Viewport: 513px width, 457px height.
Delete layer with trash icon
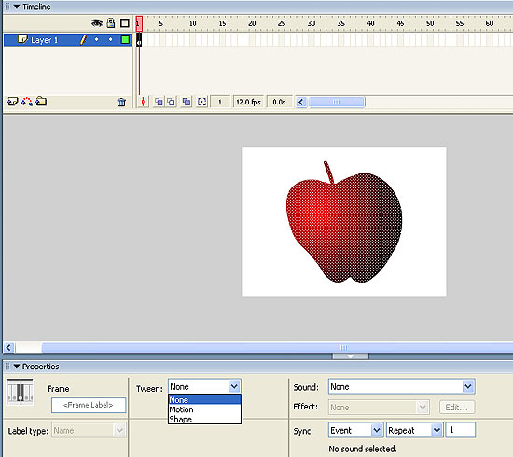tap(121, 103)
